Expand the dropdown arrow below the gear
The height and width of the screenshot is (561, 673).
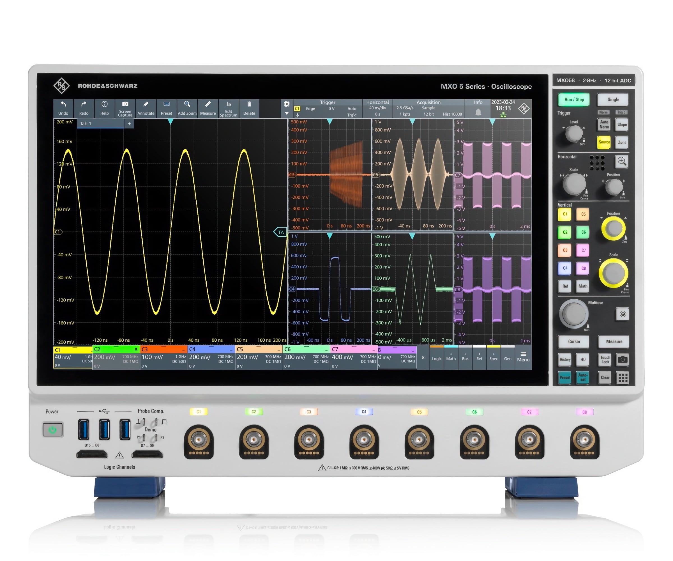point(287,114)
